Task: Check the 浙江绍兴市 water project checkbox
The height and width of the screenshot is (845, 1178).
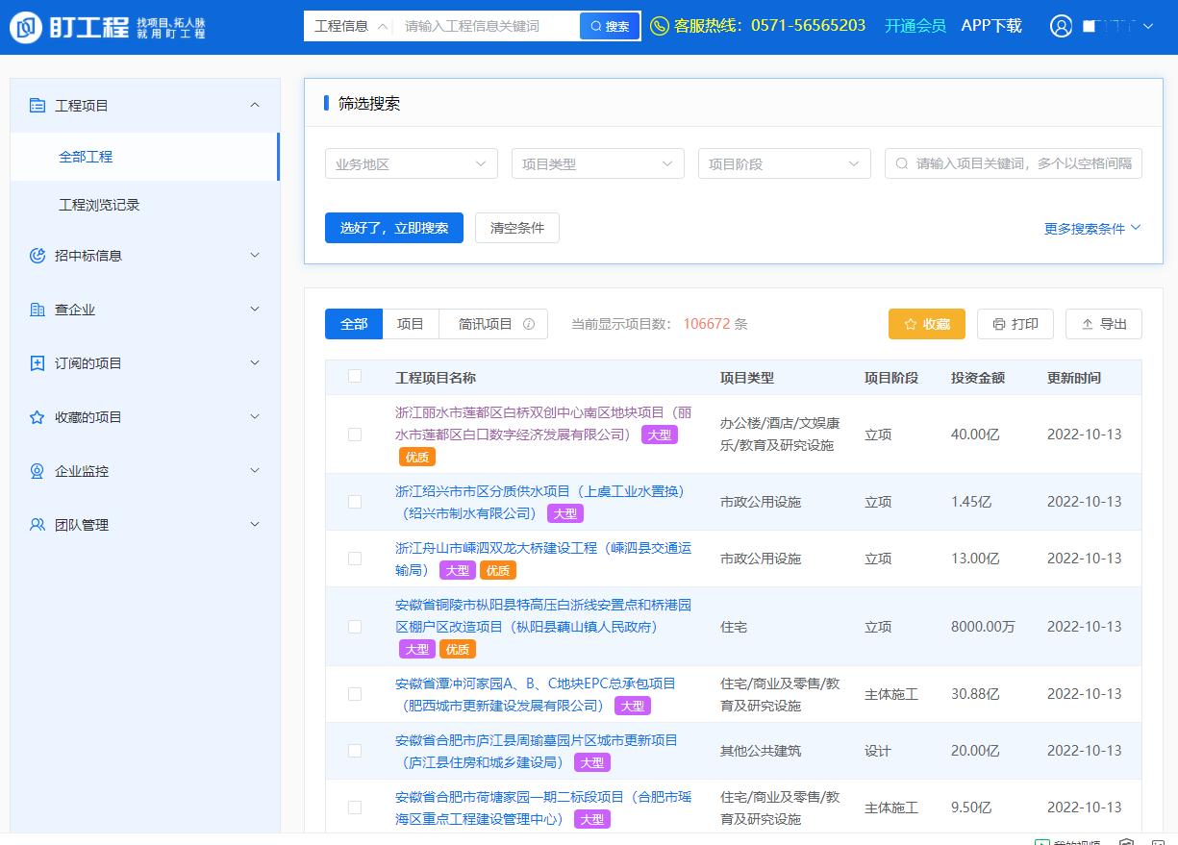Action: click(355, 501)
